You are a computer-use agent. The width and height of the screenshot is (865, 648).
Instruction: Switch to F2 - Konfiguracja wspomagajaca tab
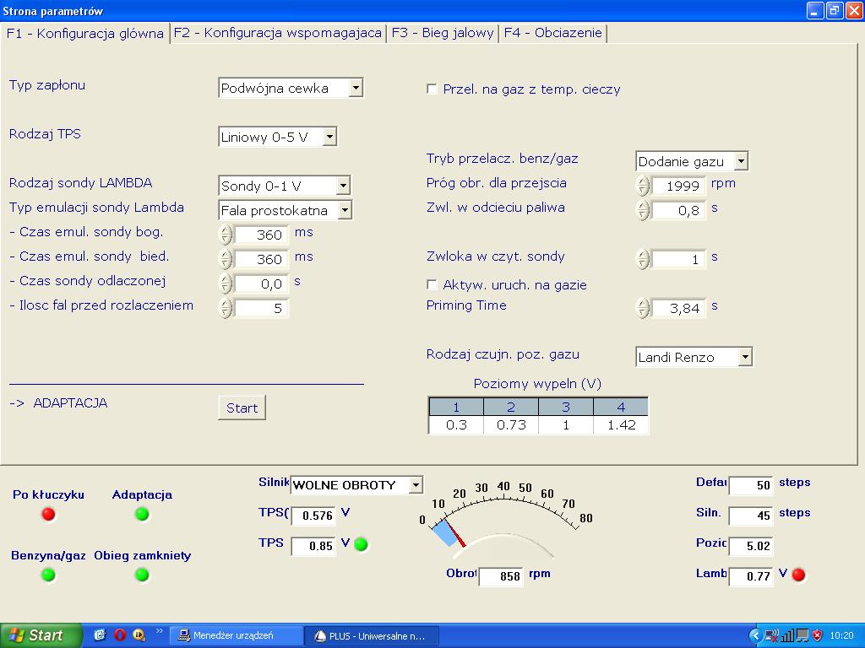(278, 33)
